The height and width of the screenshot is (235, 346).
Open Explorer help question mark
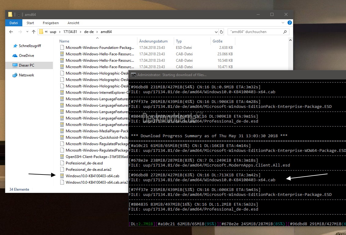click(x=289, y=23)
